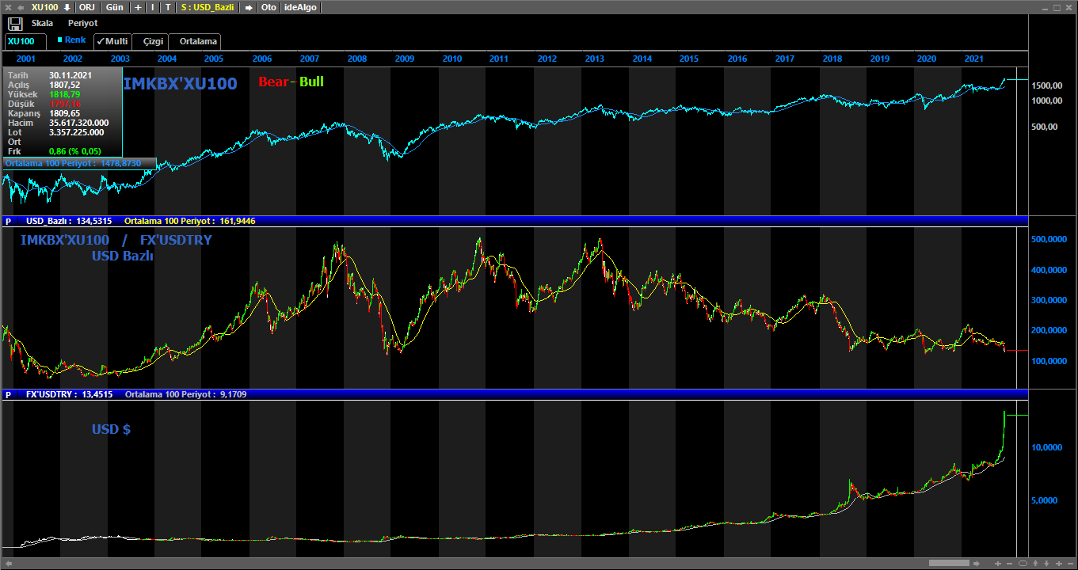Click the T toolbar button

(x=168, y=7)
